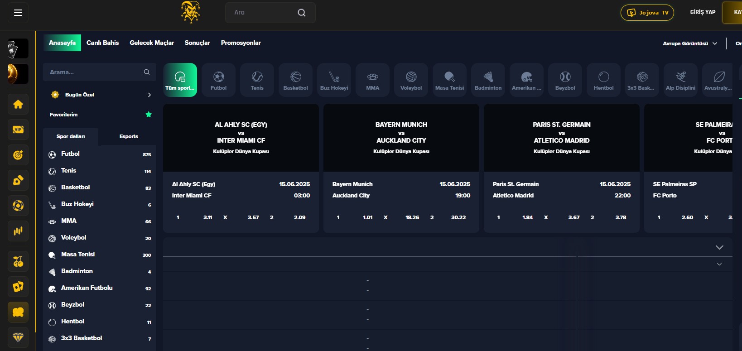The image size is (742, 351).
Task: Select MMA sport filter icon
Action: click(x=372, y=80)
